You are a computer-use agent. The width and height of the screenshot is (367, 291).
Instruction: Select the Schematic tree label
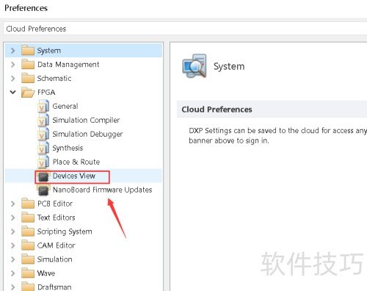coord(54,79)
